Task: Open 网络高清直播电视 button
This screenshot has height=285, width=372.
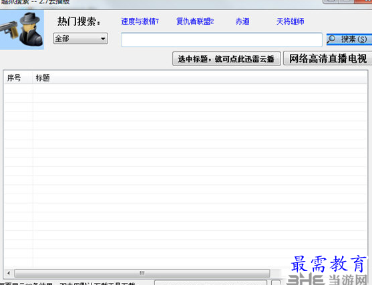Action: [328, 58]
